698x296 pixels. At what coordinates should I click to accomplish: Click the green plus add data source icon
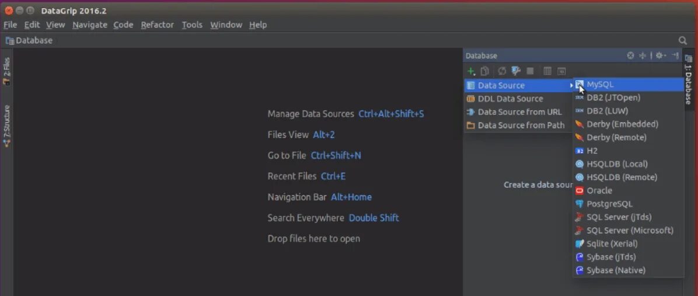click(x=471, y=71)
